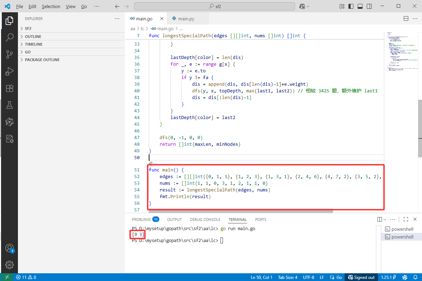Click the Go Forward arrow in title bar
The width and height of the screenshot is (422, 281).
pyautogui.click(x=127, y=6)
